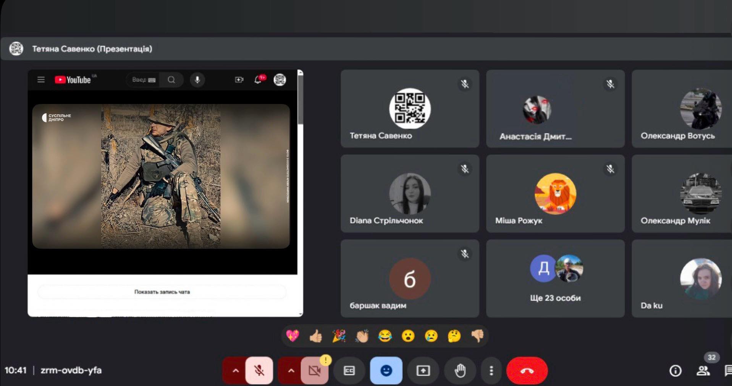The width and height of the screenshot is (732, 386).
Task: Toggle the camera on or off
Action: (315, 370)
